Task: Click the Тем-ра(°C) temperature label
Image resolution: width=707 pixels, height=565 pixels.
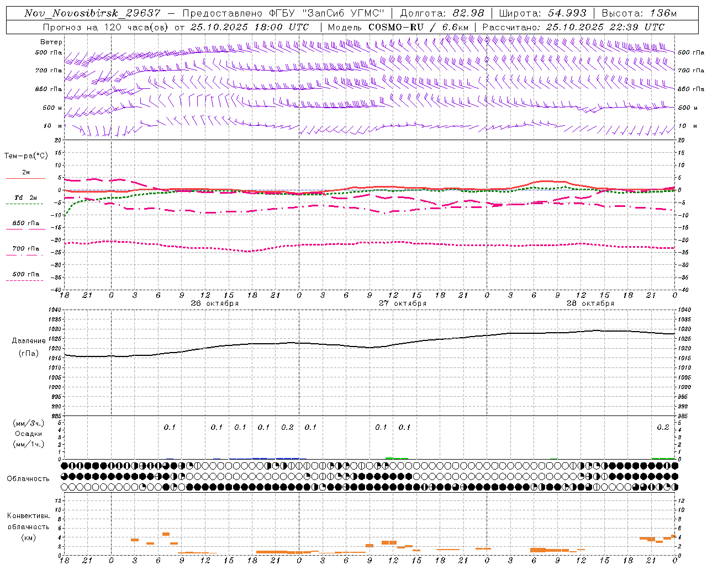Action: (x=26, y=156)
